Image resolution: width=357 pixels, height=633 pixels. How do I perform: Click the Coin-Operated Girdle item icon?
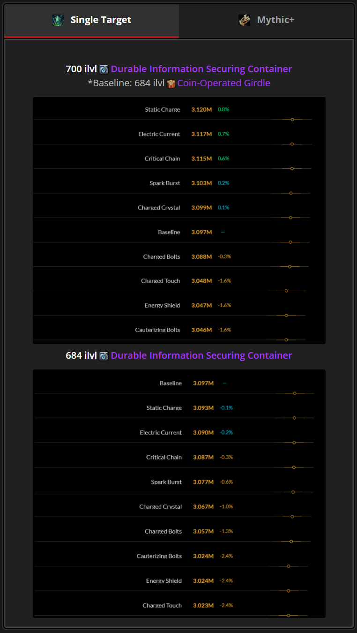coord(171,83)
